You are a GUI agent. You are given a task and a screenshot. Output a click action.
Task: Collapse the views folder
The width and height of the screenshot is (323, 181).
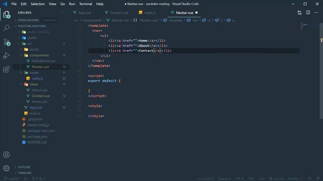34,84
